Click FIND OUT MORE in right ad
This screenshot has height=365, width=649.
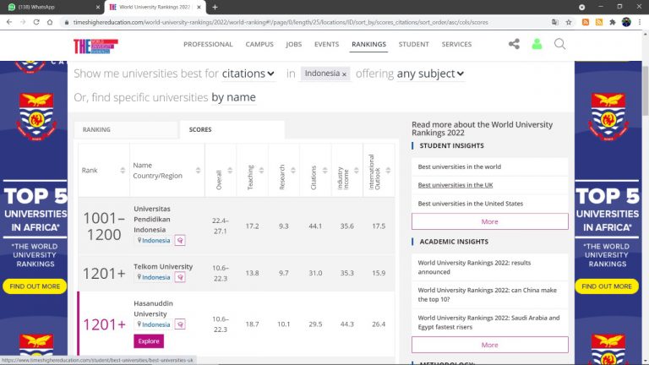pyautogui.click(x=607, y=286)
